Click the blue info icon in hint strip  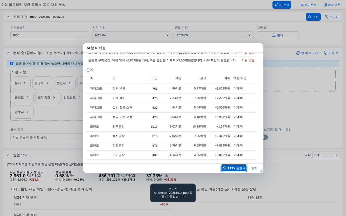click(12, 63)
